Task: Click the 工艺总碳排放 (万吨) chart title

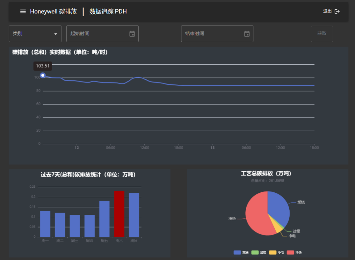Action: [x=266, y=173]
